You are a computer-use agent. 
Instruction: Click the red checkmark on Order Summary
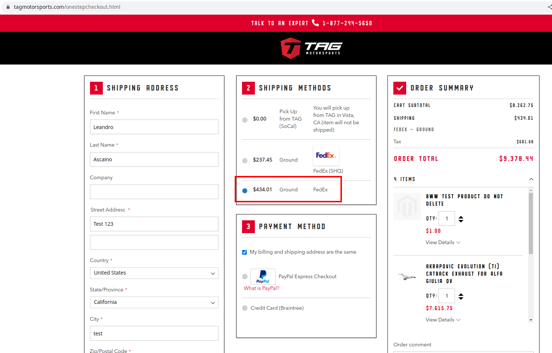tap(400, 88)
